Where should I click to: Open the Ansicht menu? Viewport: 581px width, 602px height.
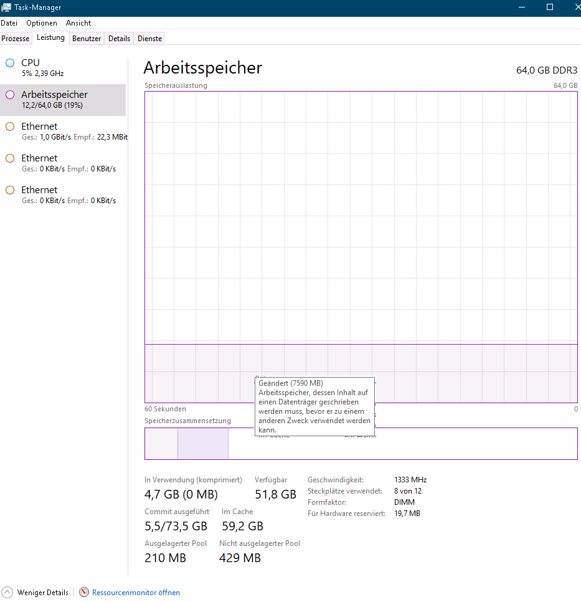pos(78,23)
